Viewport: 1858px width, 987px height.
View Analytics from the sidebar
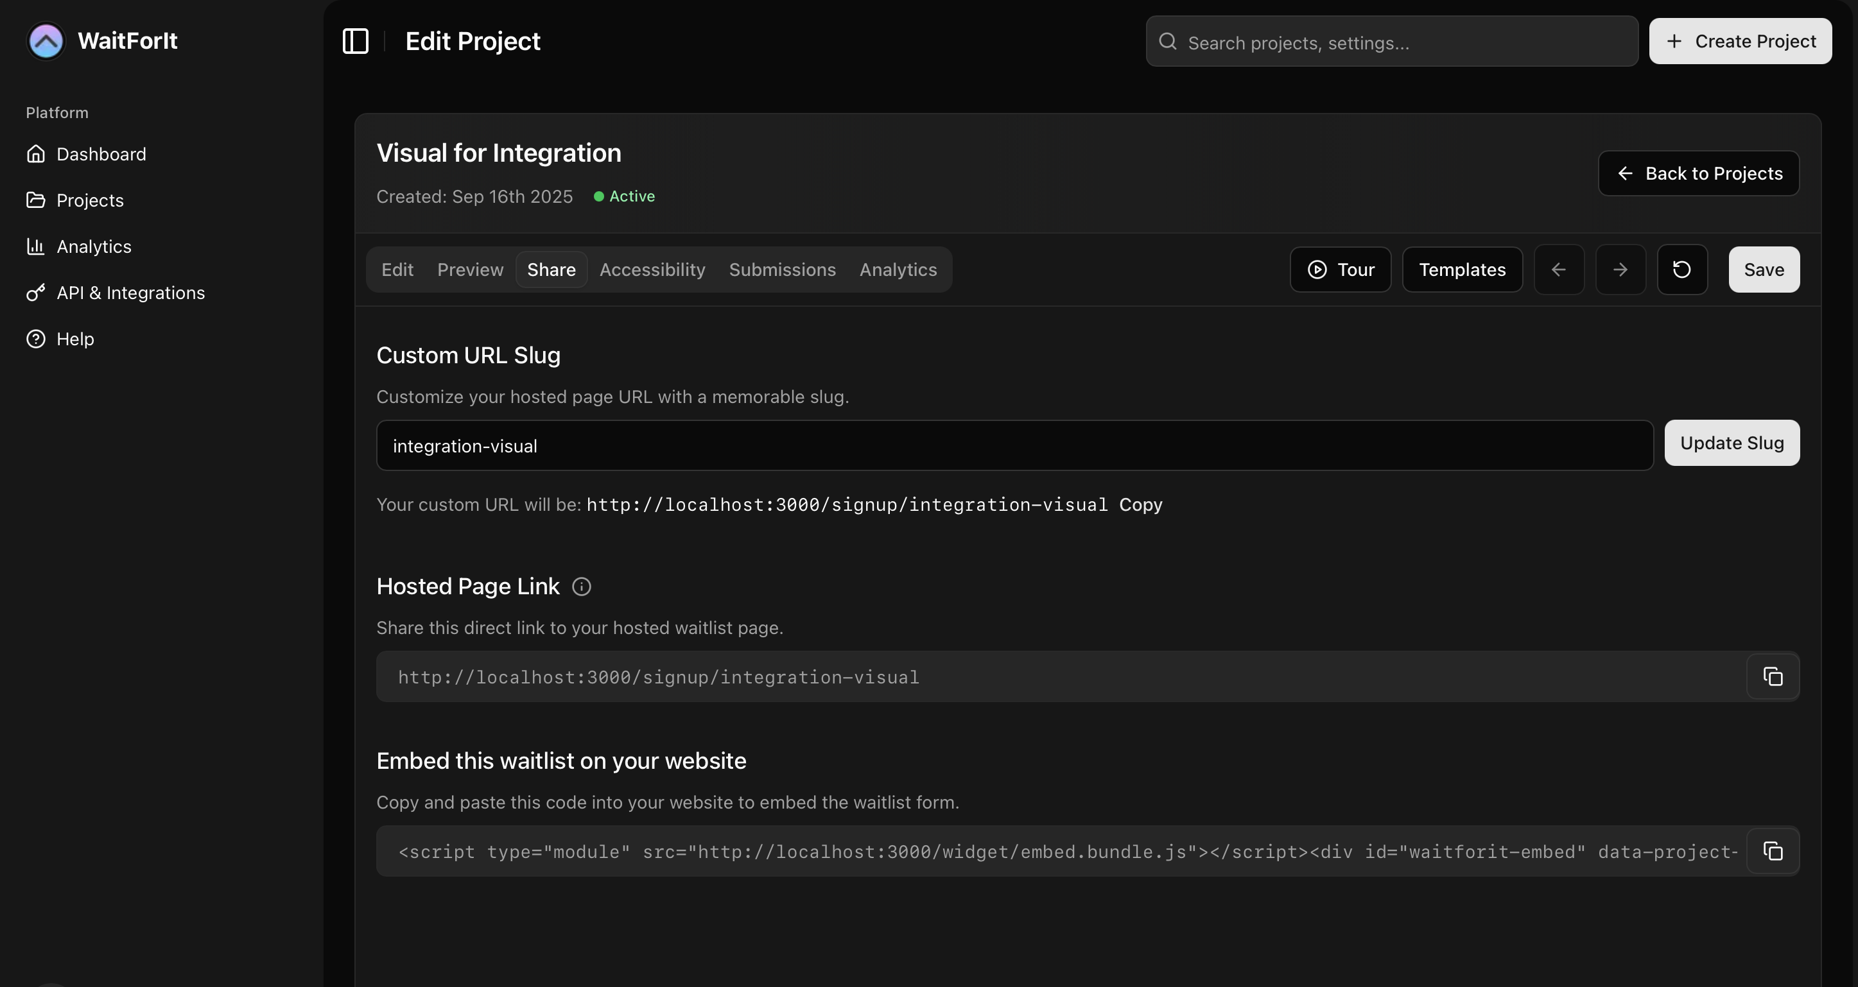[x=93, y=246]
